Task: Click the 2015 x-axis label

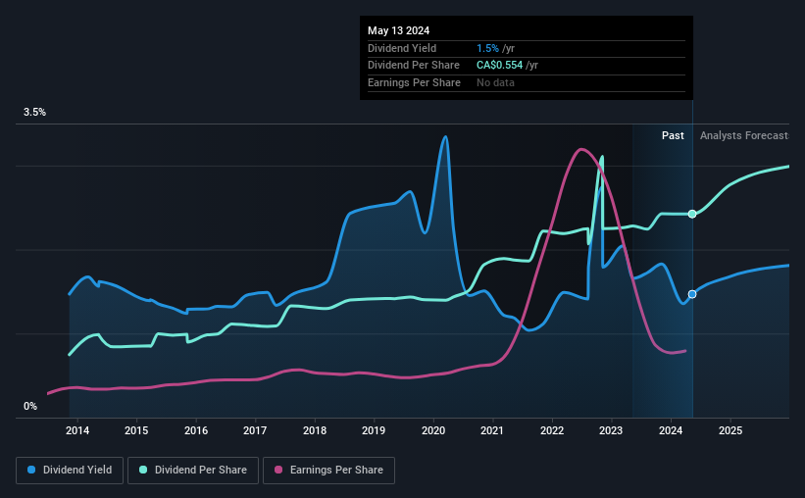Action: coord(136,430)
